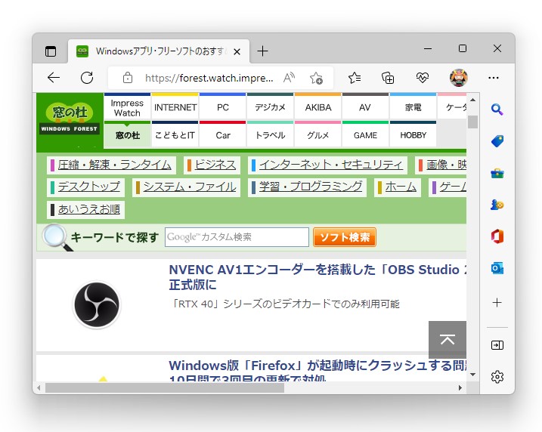Open the PC nav tab
Image resolution: width=542 pixels, height=432 pixels.
click(x=223, y=107)
